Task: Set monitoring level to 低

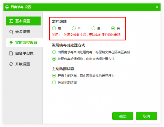Action: click(93, 28)
